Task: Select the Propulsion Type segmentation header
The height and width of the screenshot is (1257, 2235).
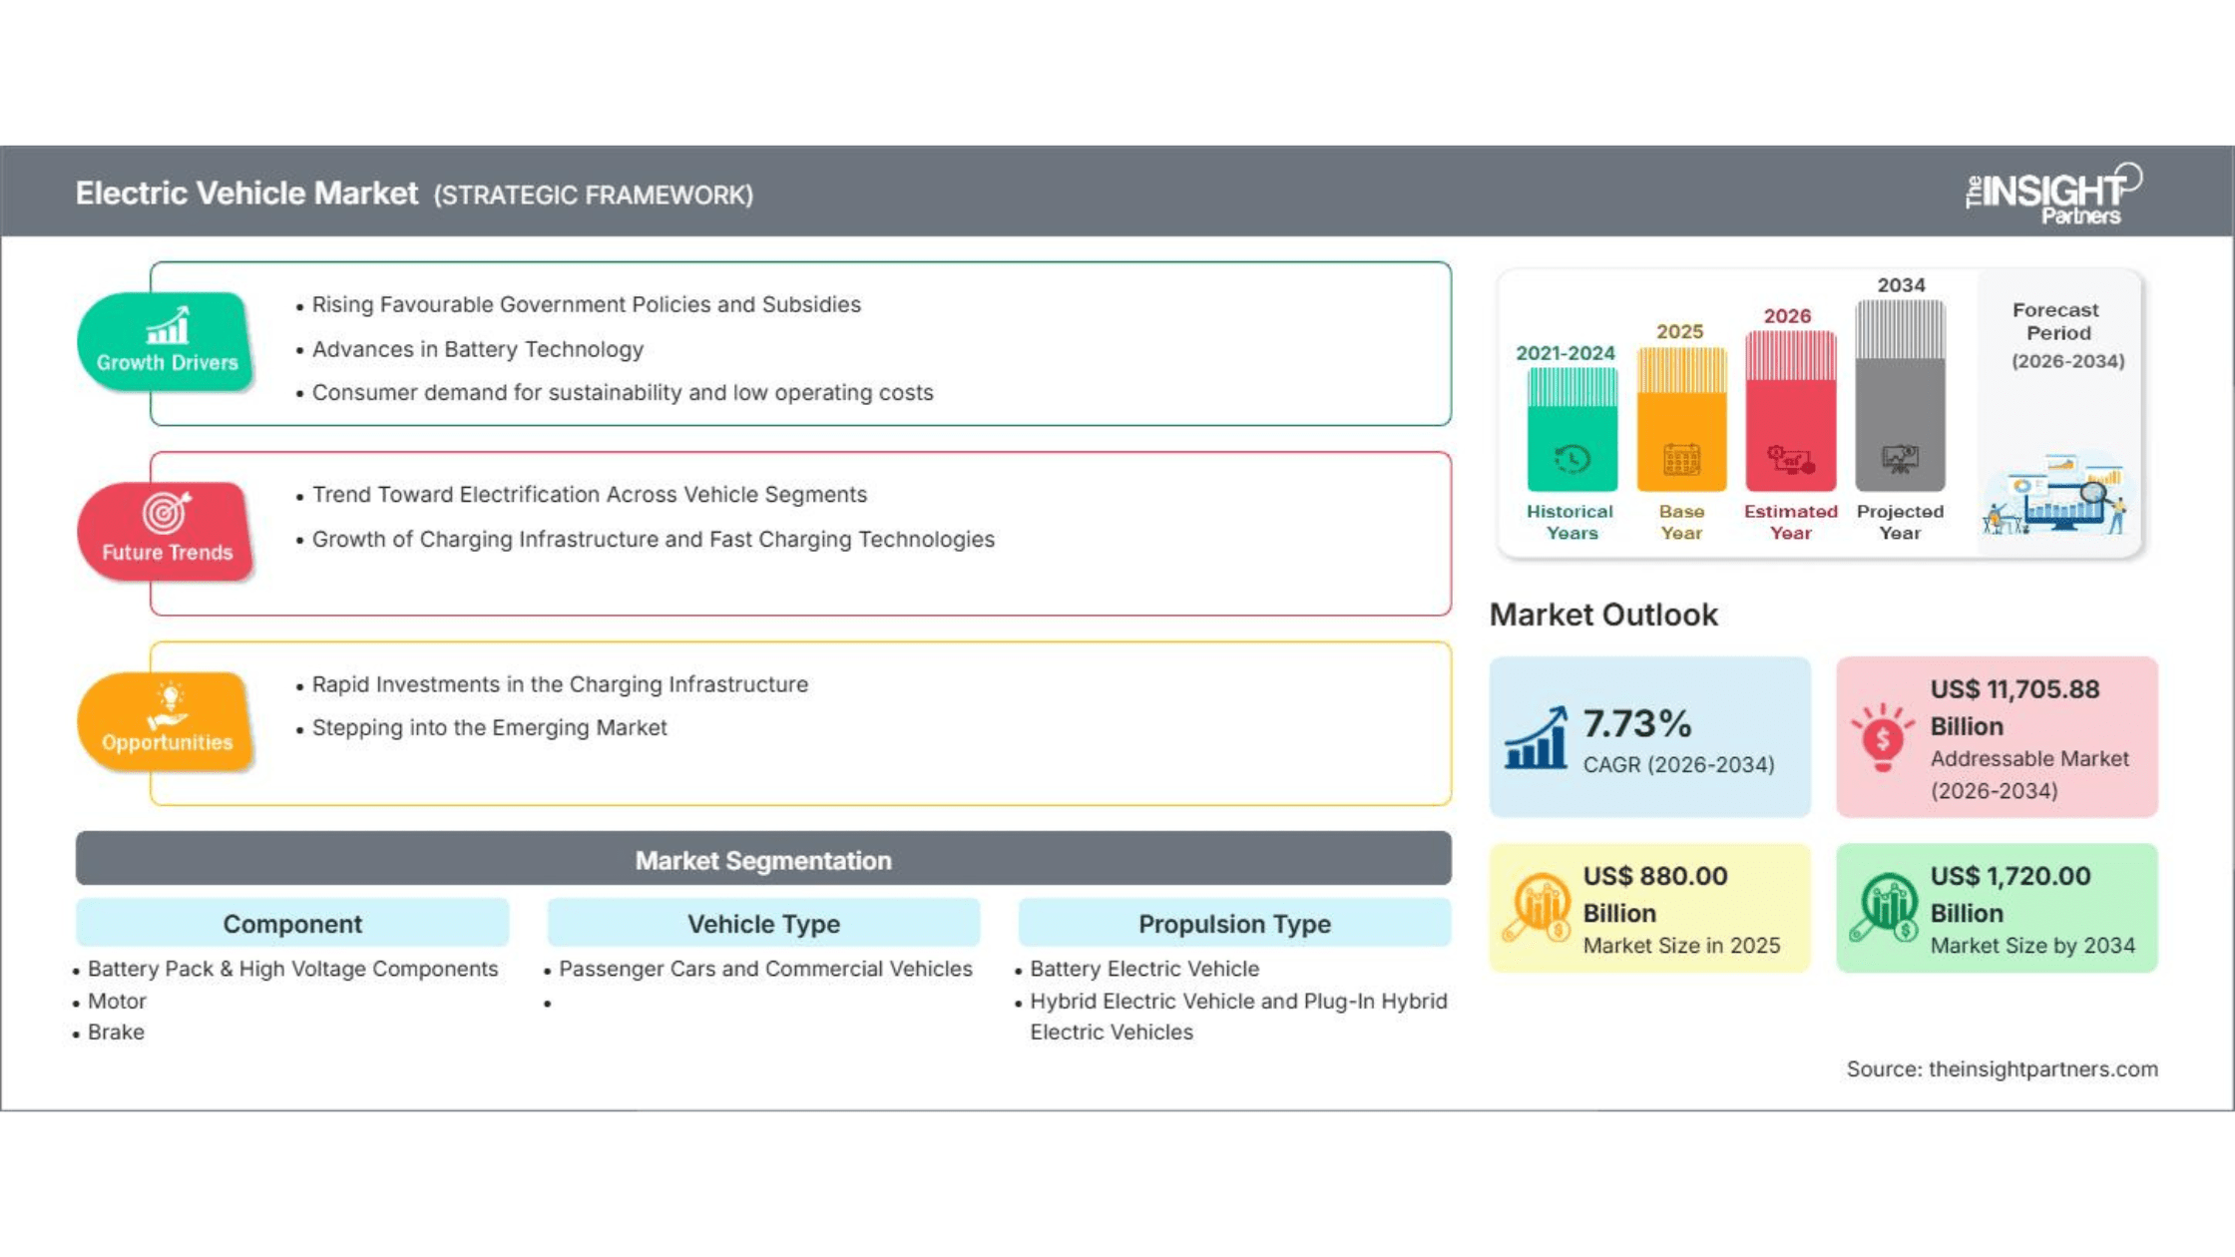Action: (x=1234, y=923)
